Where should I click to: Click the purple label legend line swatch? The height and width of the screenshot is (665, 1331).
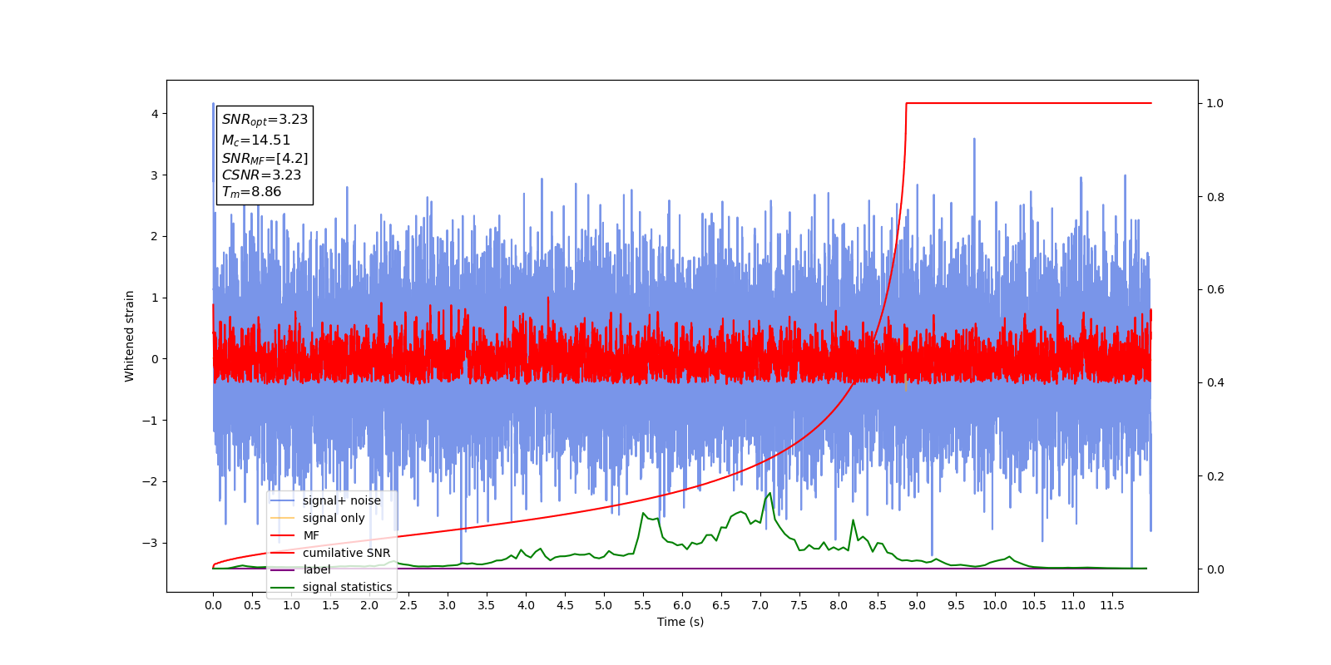point(283,569)
